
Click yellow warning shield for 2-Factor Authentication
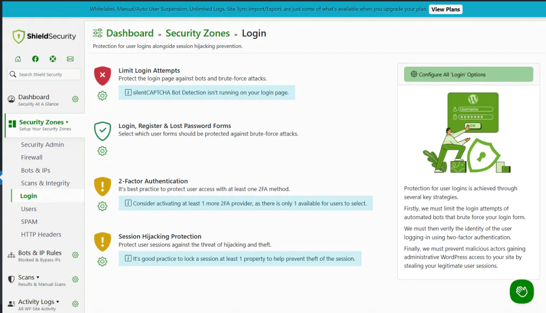click(x=102, y=186)
